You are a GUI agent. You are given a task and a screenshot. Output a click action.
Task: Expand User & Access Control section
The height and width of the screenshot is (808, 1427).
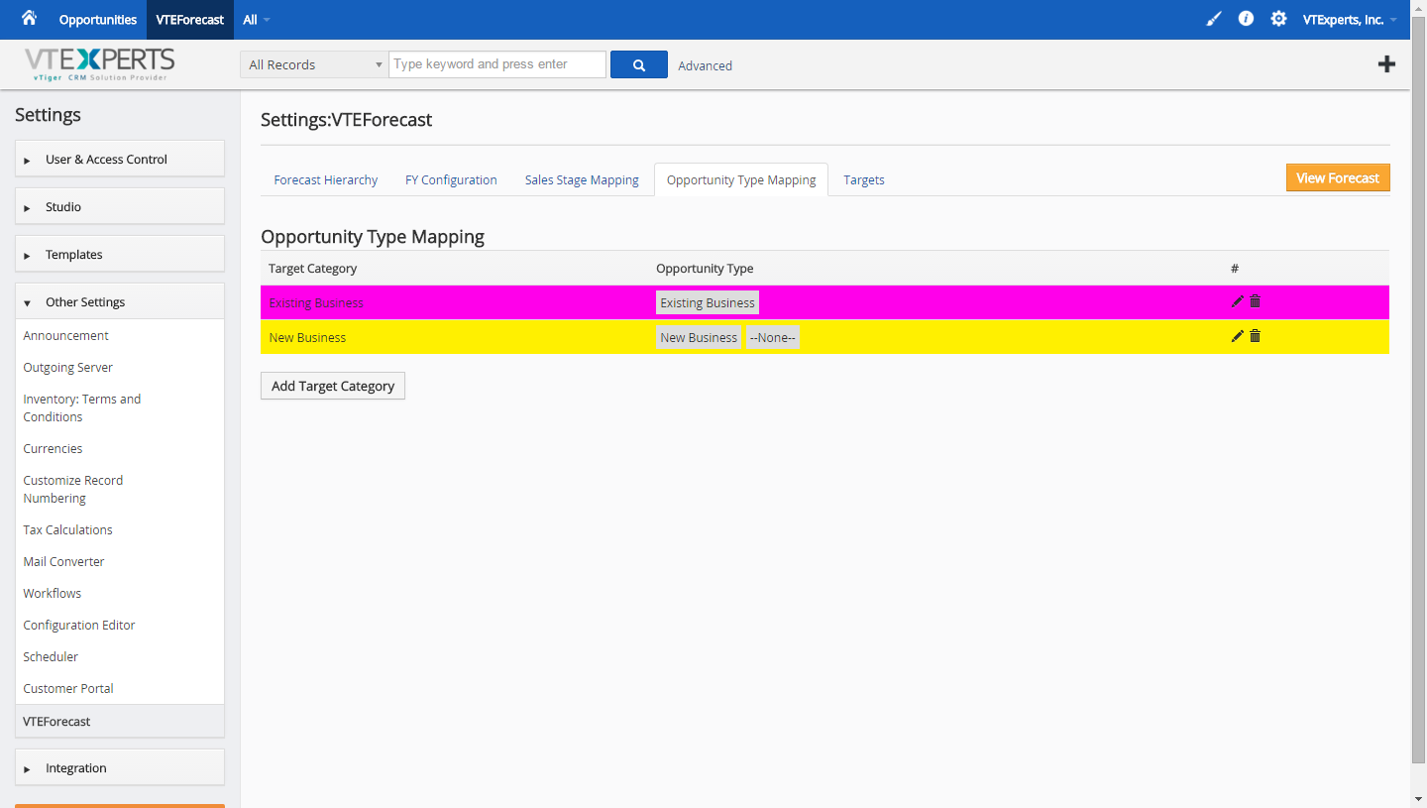120,159
